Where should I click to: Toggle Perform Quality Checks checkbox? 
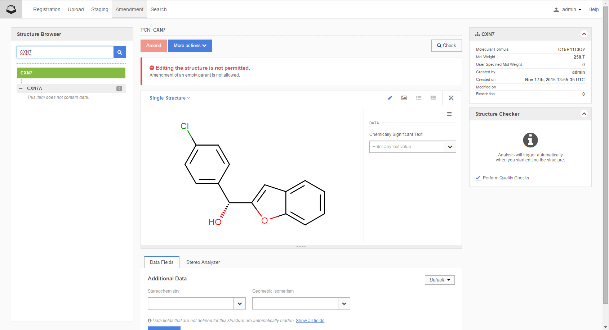pyautogui.click(x=478, y=178)
